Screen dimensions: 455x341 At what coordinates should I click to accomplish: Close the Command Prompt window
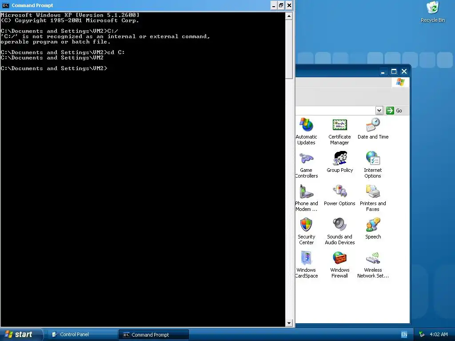point(289,5)
